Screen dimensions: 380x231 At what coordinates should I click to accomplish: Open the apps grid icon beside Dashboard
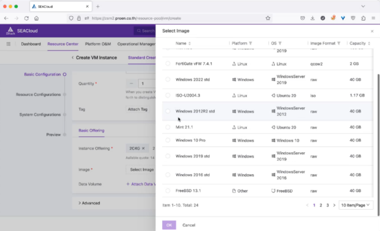pyautogui.click(x=8, y=44)
